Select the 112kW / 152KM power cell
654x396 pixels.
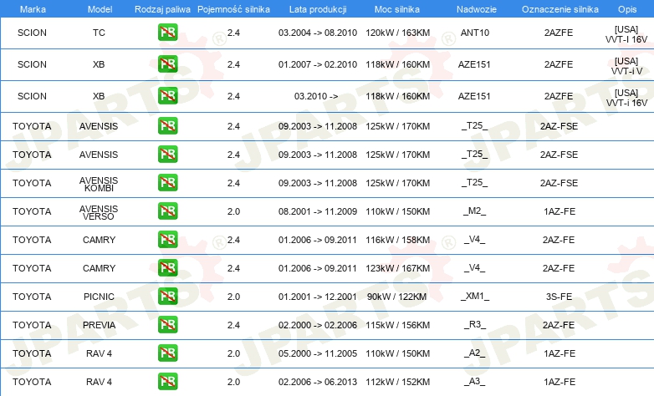(397, 381)
